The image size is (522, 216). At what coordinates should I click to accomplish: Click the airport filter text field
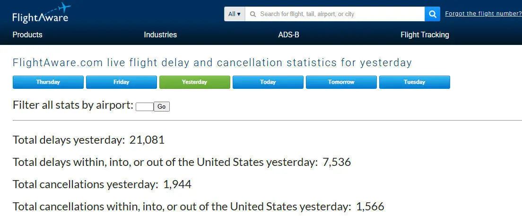click(144, 107)
